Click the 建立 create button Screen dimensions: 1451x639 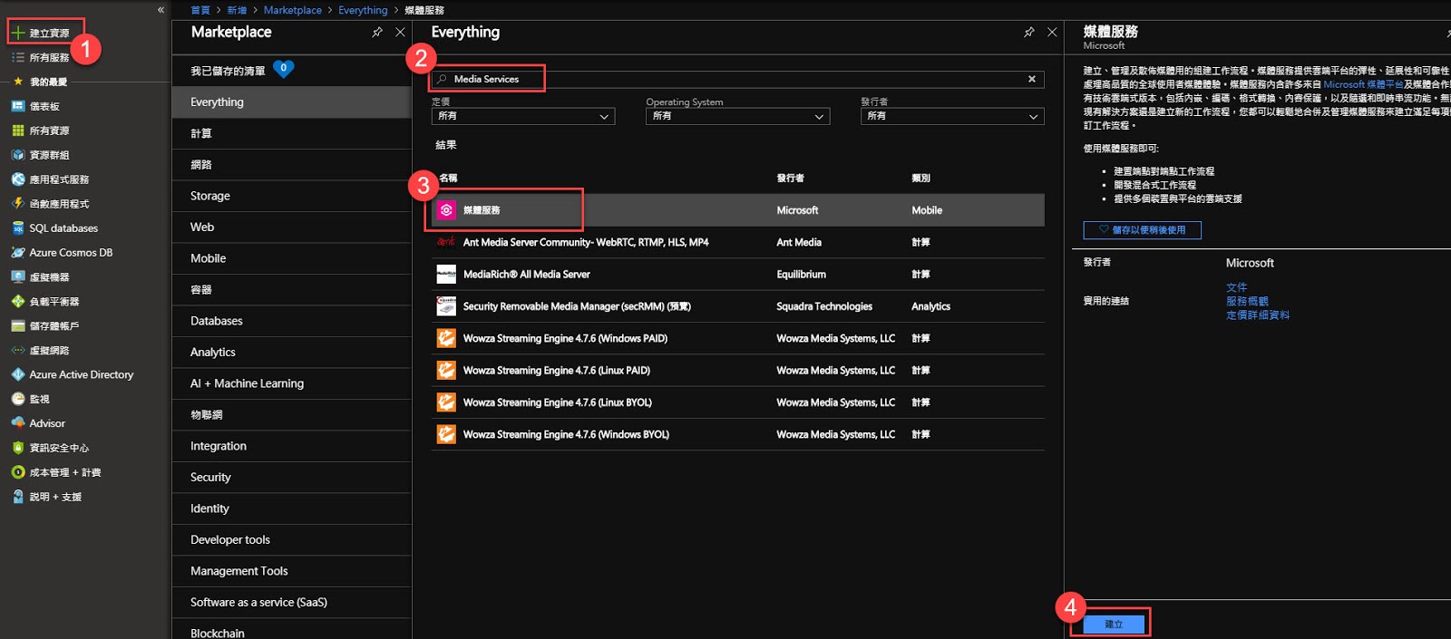pos(1114,624)
